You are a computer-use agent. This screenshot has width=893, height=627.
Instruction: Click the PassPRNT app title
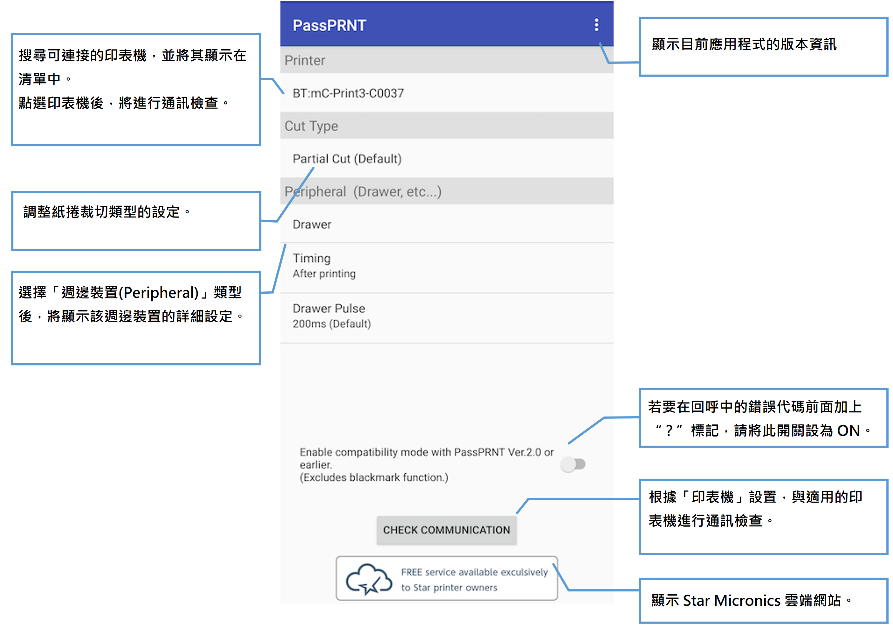(329, 26)
